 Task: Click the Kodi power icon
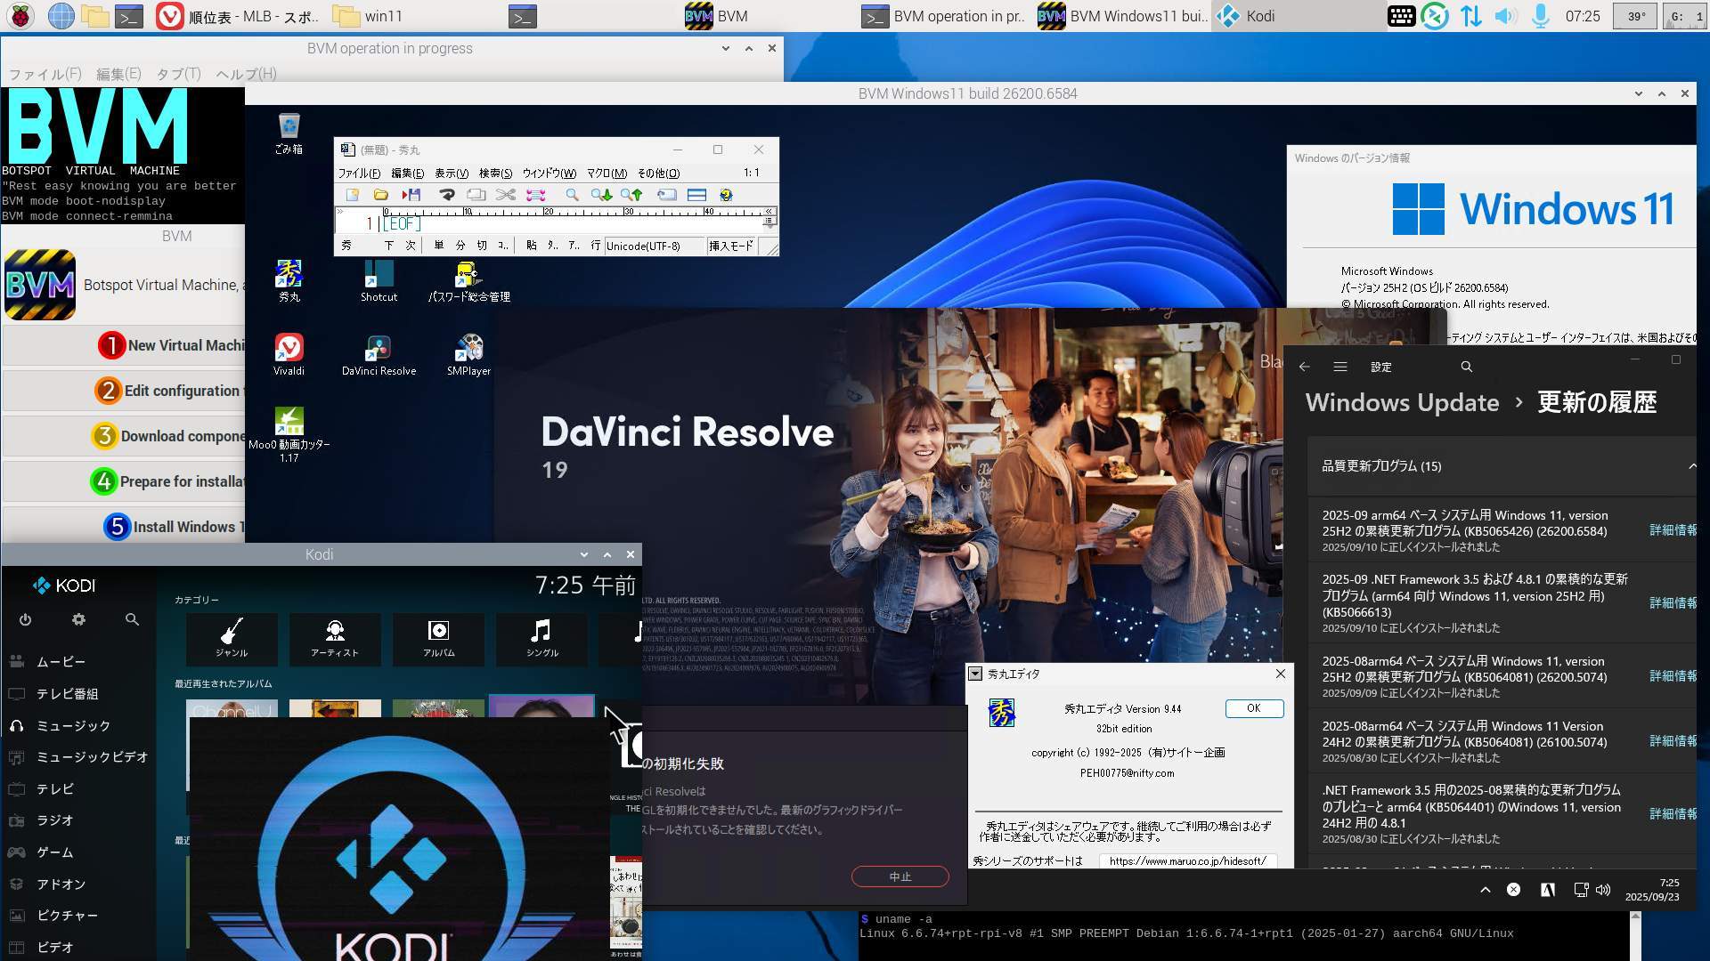25,619
